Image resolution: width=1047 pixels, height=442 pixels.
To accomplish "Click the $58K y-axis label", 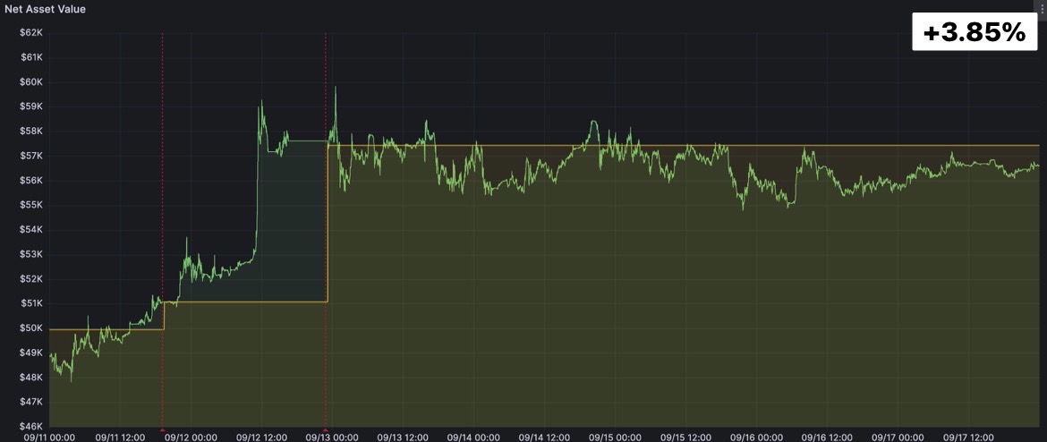I will point(33,132).
